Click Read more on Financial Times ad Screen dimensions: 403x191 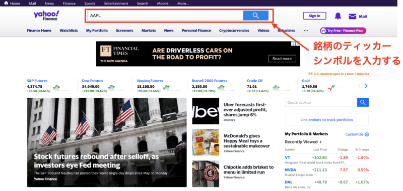[282, 59]
